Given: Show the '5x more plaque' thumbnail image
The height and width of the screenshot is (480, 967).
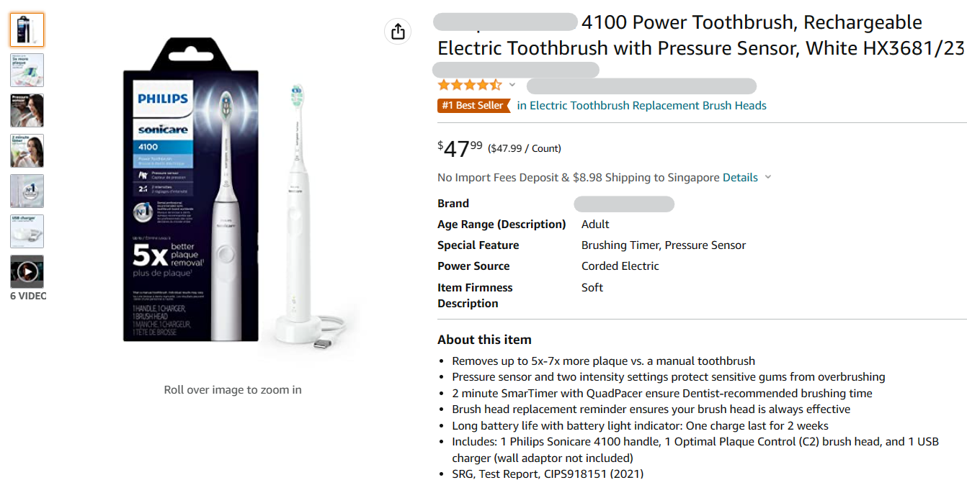Looking at the screenshot, I should coord(27,70).
